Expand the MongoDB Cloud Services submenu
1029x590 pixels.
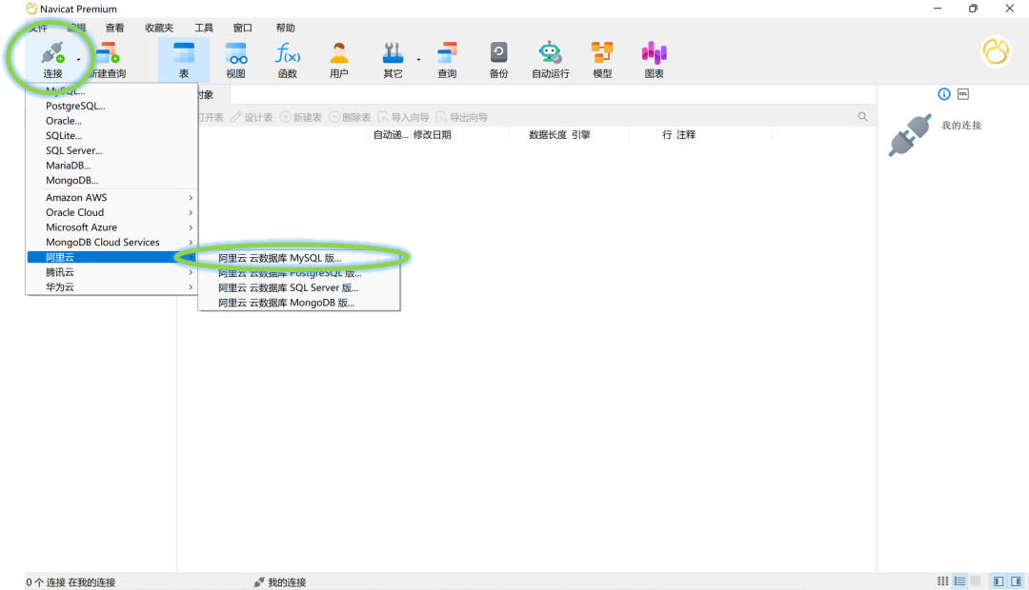pyautogui.click(x=111, y=243)
